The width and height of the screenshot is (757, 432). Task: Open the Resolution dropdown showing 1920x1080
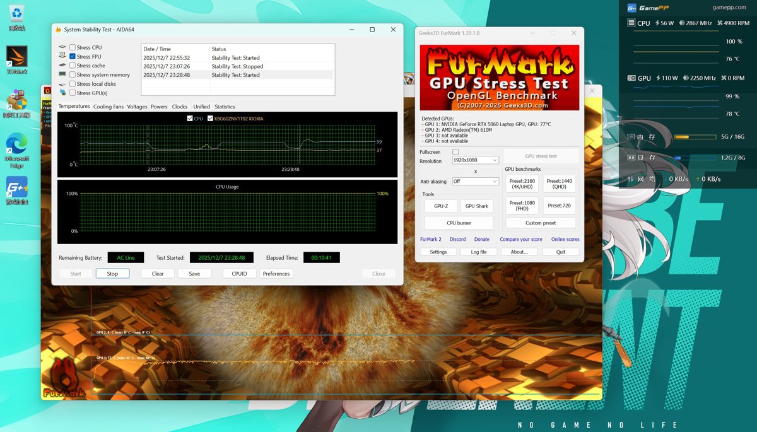pyautogui.click(x=476, y=161)
